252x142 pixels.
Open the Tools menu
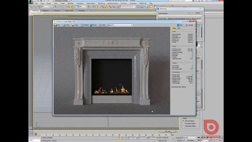42,3
